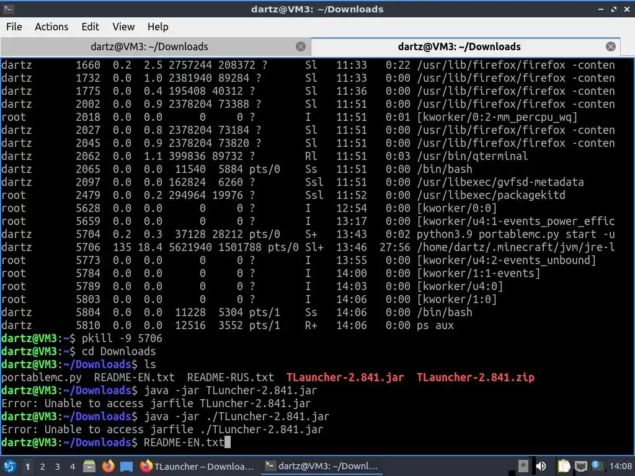Open the Edit menu
635x476 pixels.
point(90,27)
